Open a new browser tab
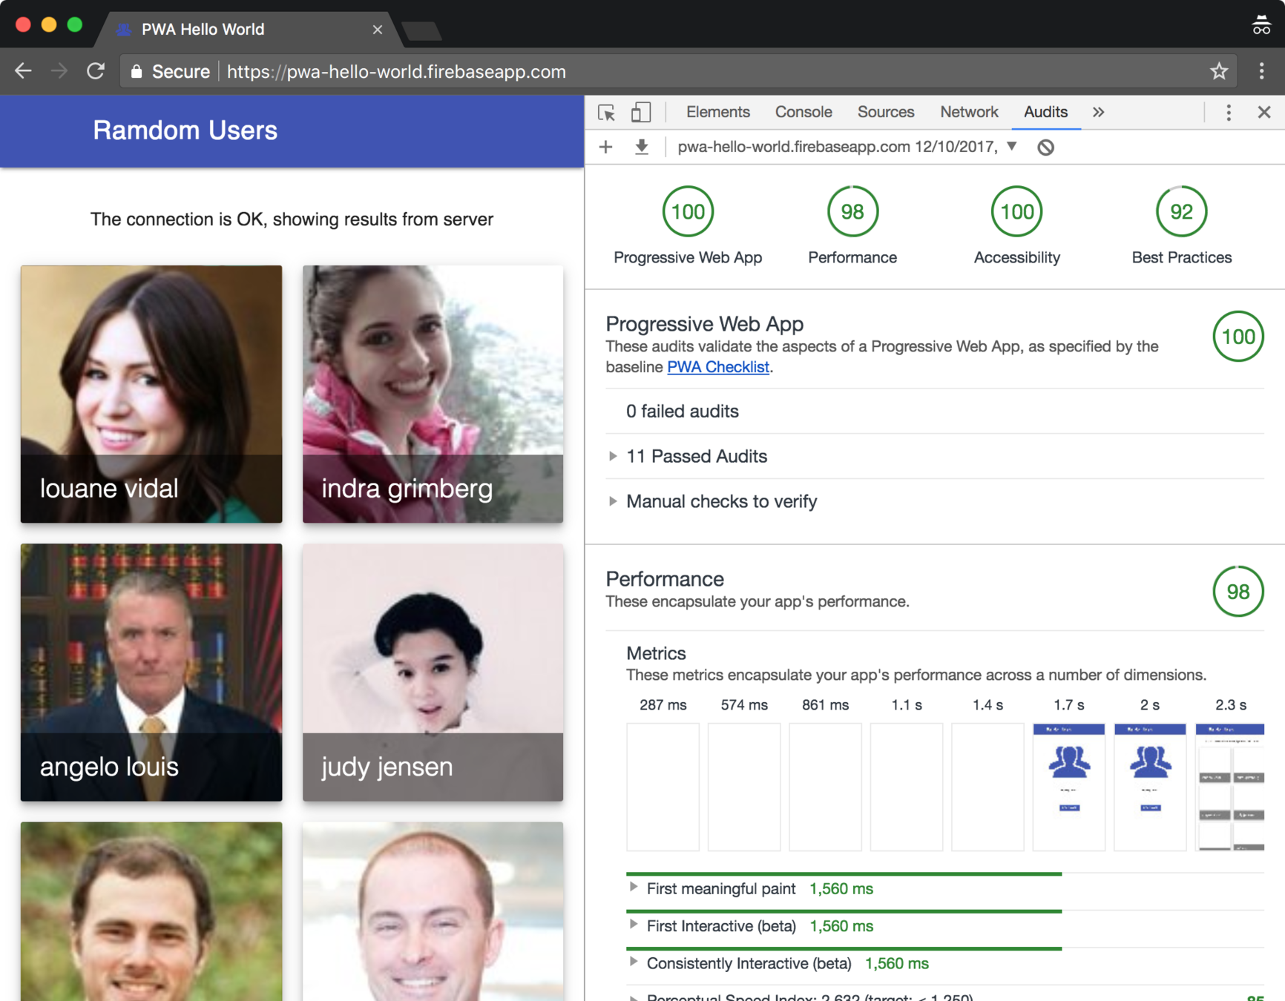 point(421,30)
